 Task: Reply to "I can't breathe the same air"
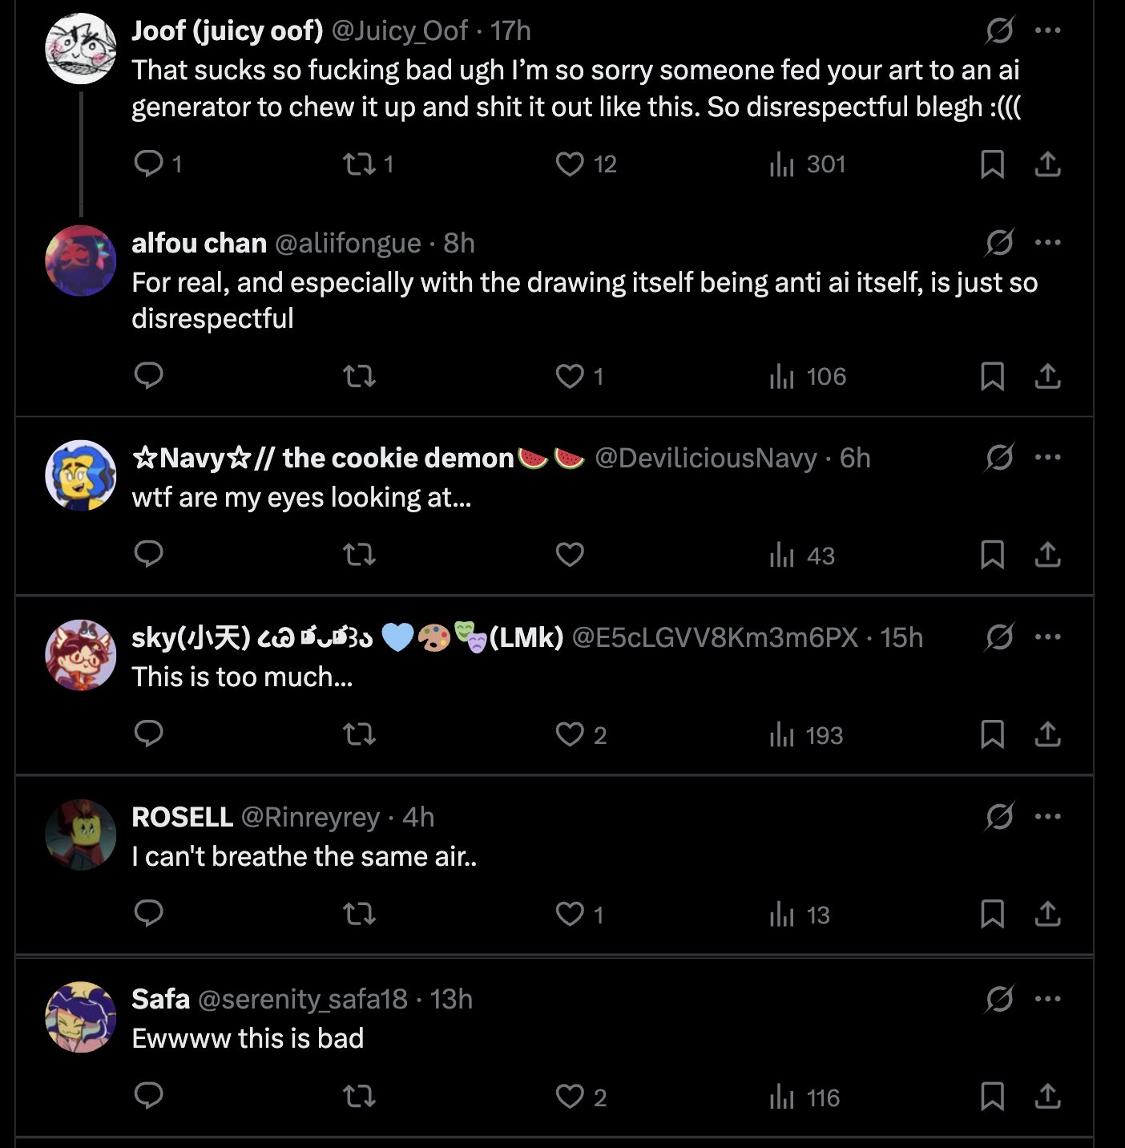[149, 913]
